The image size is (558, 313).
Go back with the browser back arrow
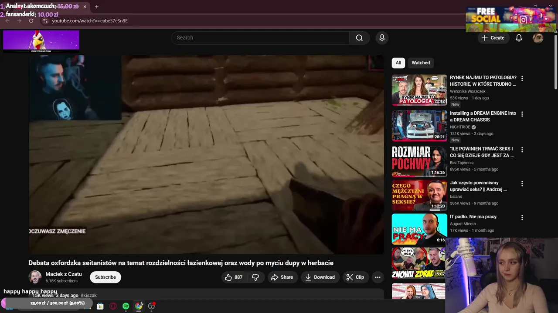point(7,21)
